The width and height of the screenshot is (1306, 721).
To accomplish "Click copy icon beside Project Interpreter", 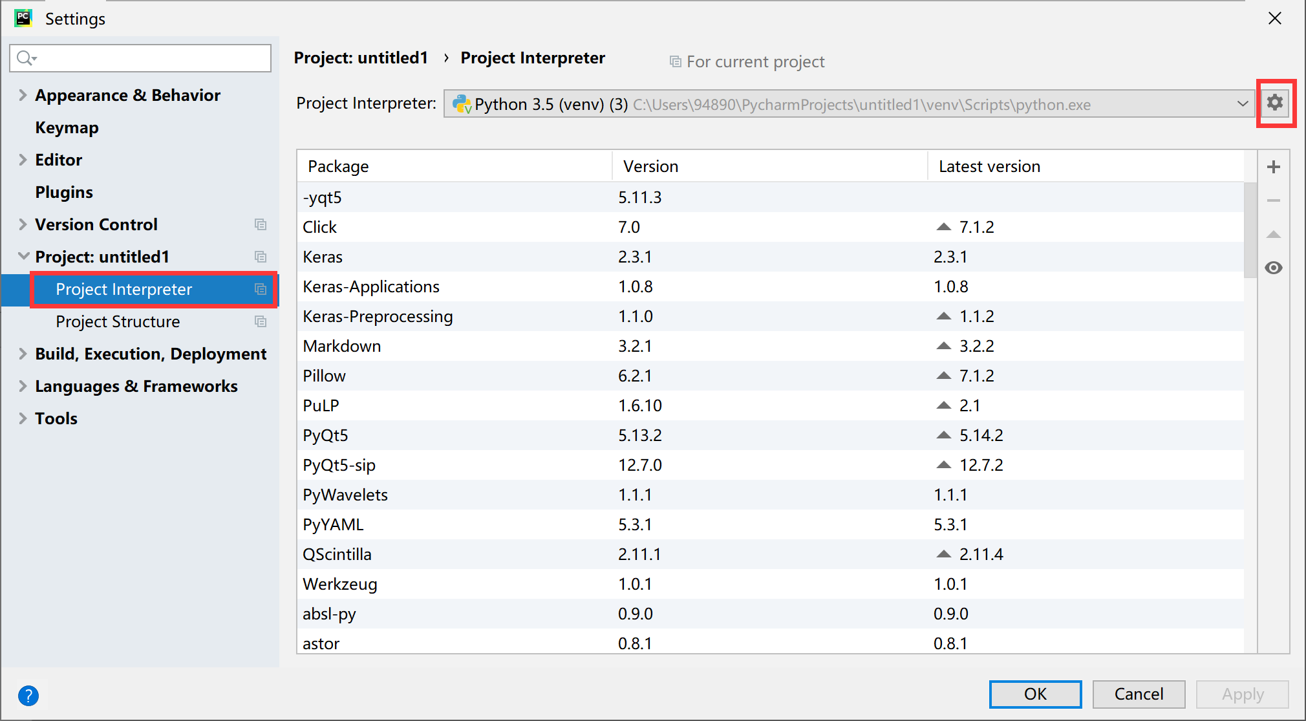I will pyautogui.click(x=261, y=289).
